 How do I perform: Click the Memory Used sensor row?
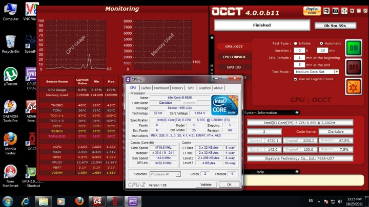[79, 95]
